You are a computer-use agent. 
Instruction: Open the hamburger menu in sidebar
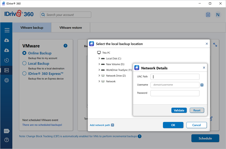pyautogui.click(x=7, y=30)
